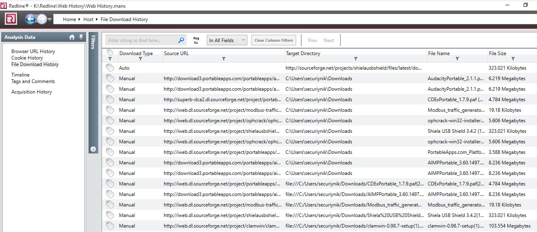Viewport: 537px width, 232px height.
Task: Tag the superb-dca2 CDExPortable row
Action: [x=110, y=99]
